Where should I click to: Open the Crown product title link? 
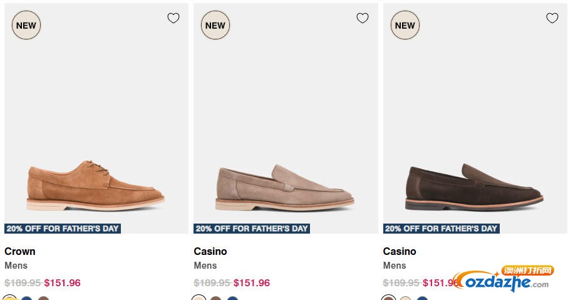20,251
